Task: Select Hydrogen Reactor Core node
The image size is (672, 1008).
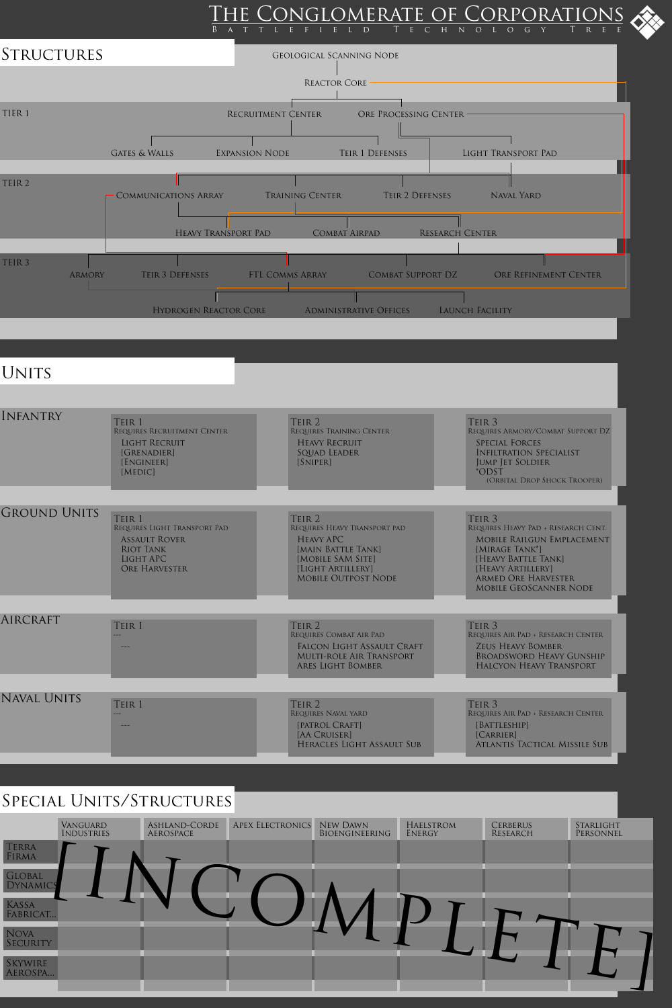Action: click(209, 310)
